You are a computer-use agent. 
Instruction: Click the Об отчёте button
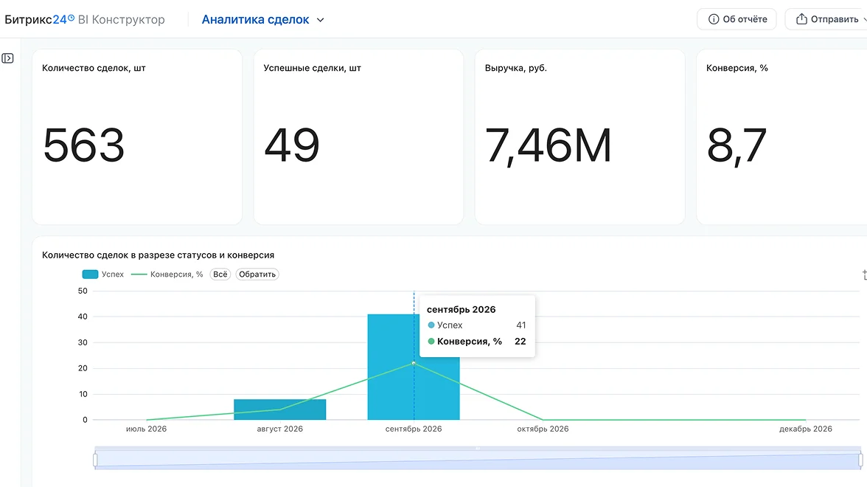coord(737,19)
